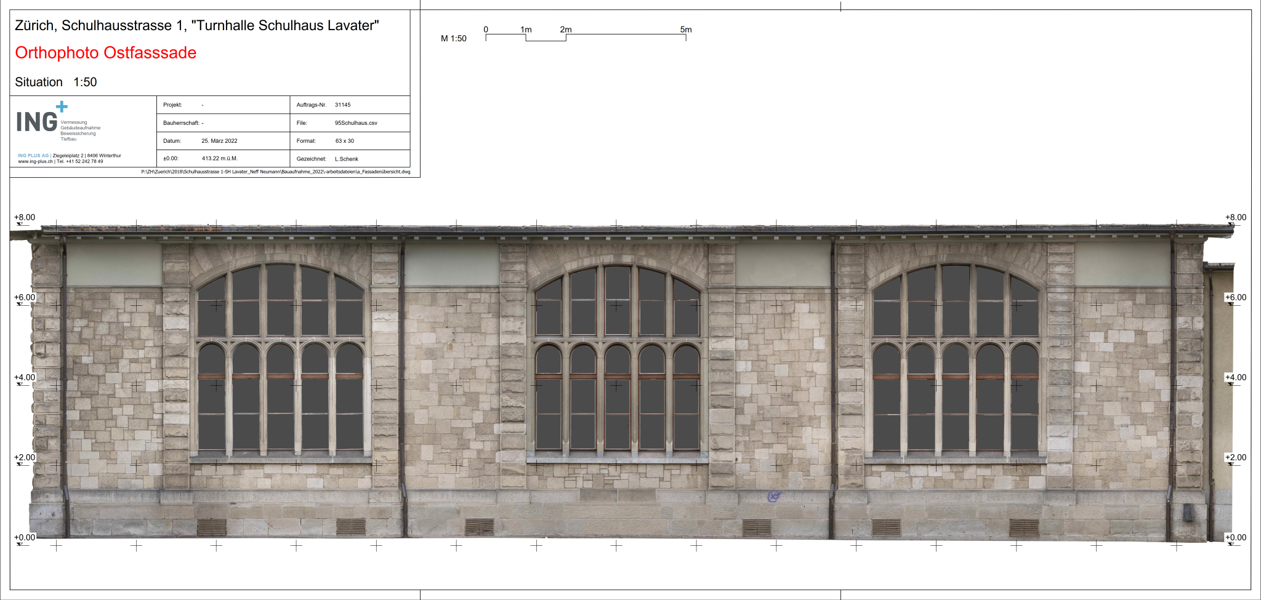Click the blue plus sign above ING
The image size is (1261, 600).
[62, 107]
